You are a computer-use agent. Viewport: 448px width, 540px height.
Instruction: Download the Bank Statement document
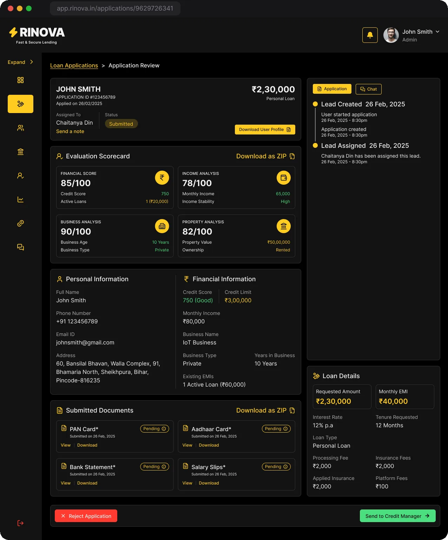(x=87, y=483)
